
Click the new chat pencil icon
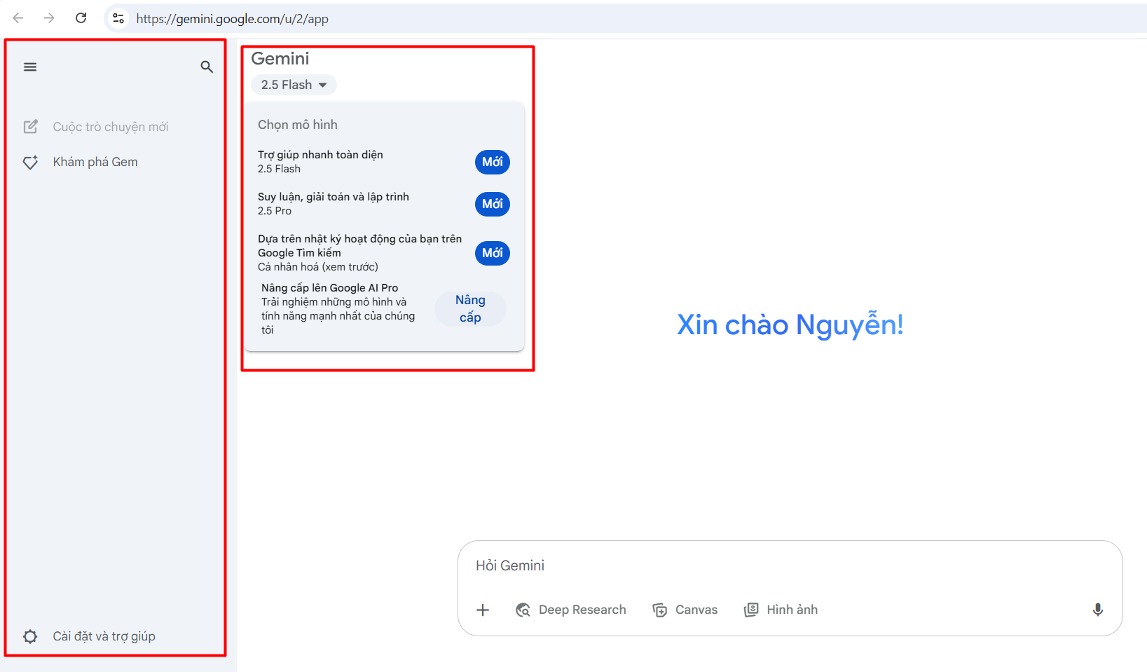(x=31, y=127)
